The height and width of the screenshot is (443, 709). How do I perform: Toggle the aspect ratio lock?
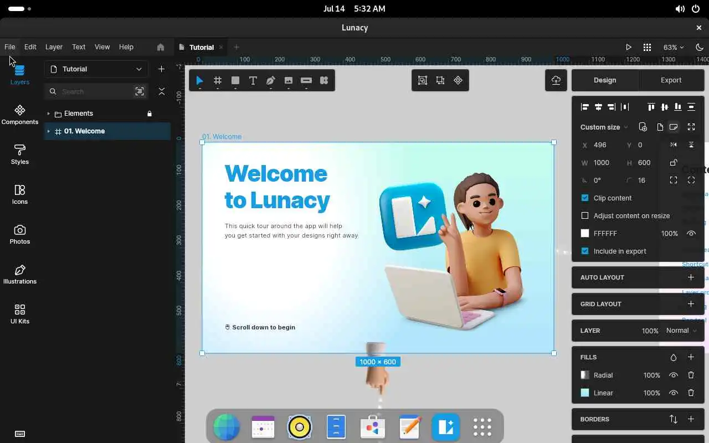coord(674,162)
